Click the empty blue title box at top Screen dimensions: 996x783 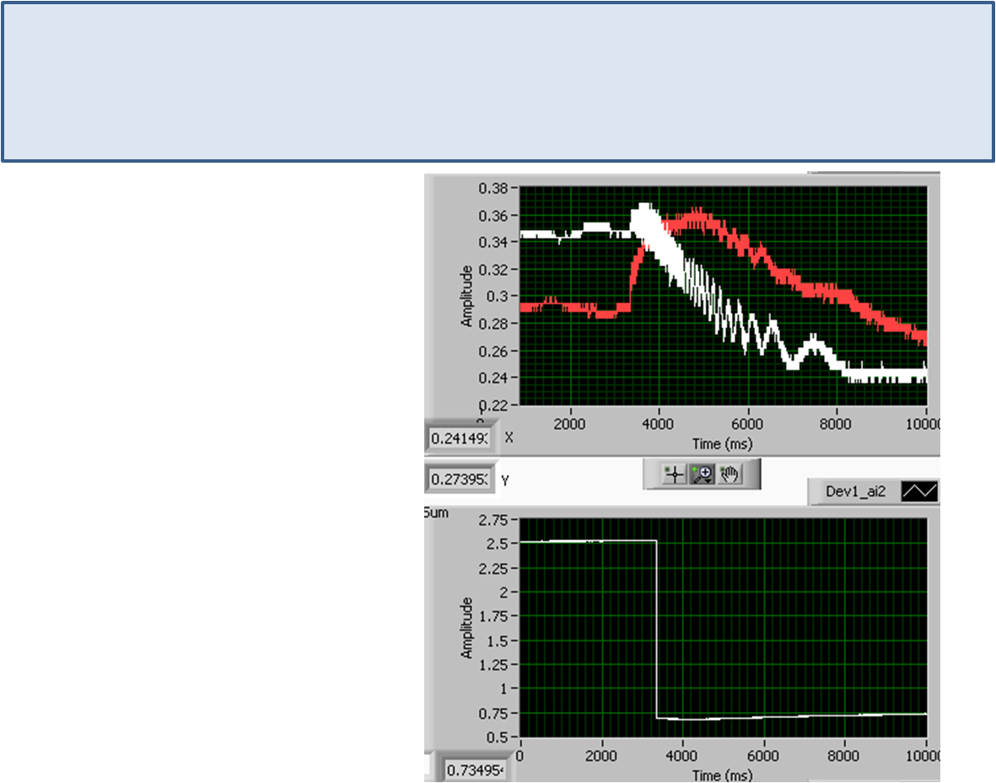[498, 81]
